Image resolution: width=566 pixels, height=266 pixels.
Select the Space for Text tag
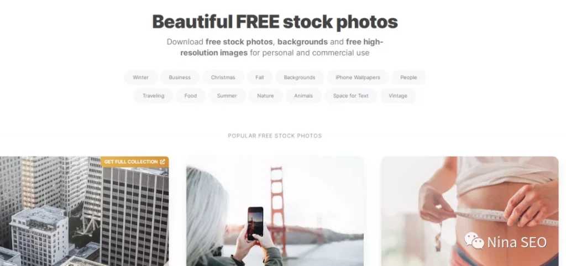coord(351,96)
